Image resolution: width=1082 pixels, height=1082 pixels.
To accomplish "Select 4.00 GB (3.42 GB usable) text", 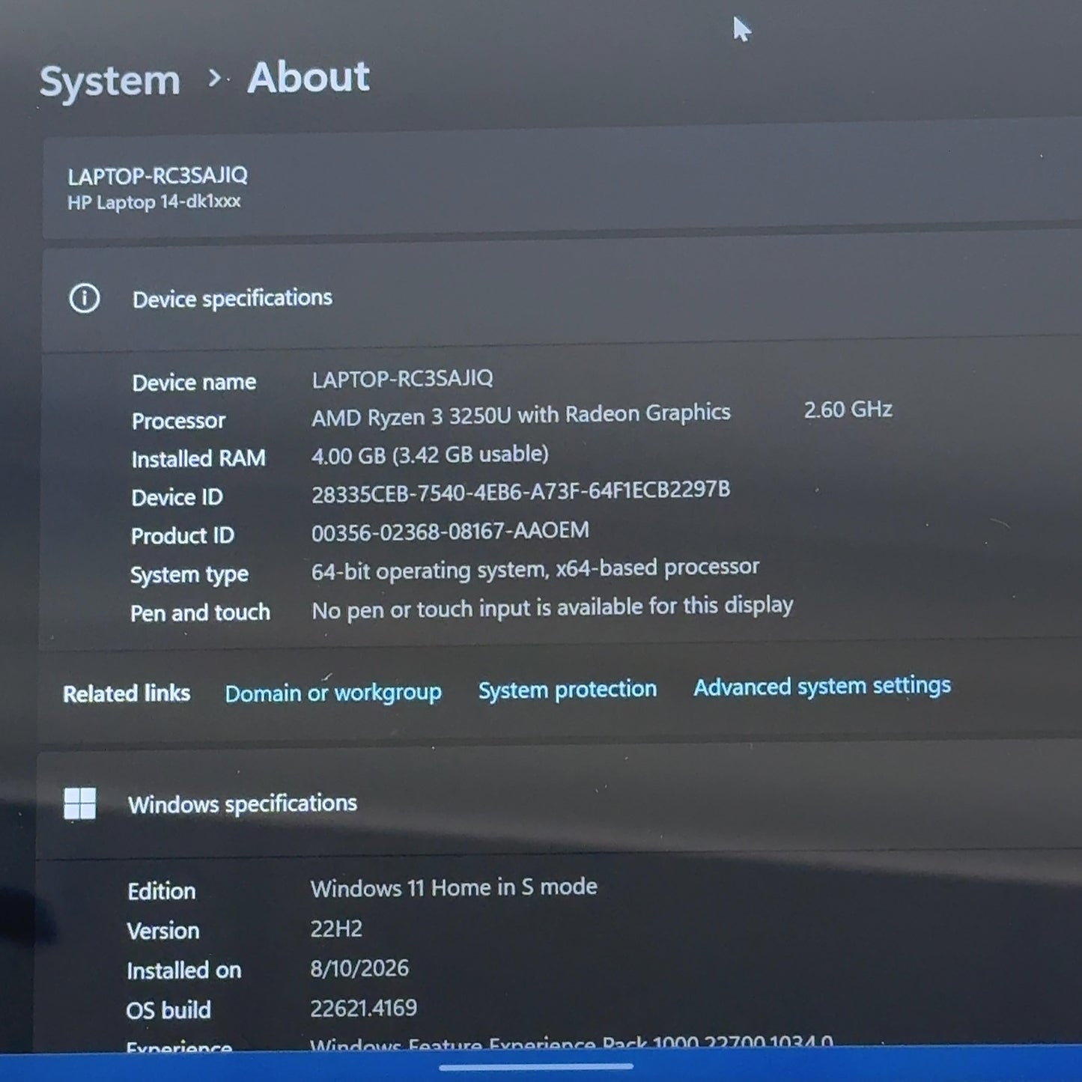I will click(430, 455).
